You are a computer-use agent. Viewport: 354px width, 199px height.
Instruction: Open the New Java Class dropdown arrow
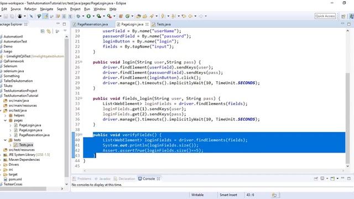(x=132, y=16)
